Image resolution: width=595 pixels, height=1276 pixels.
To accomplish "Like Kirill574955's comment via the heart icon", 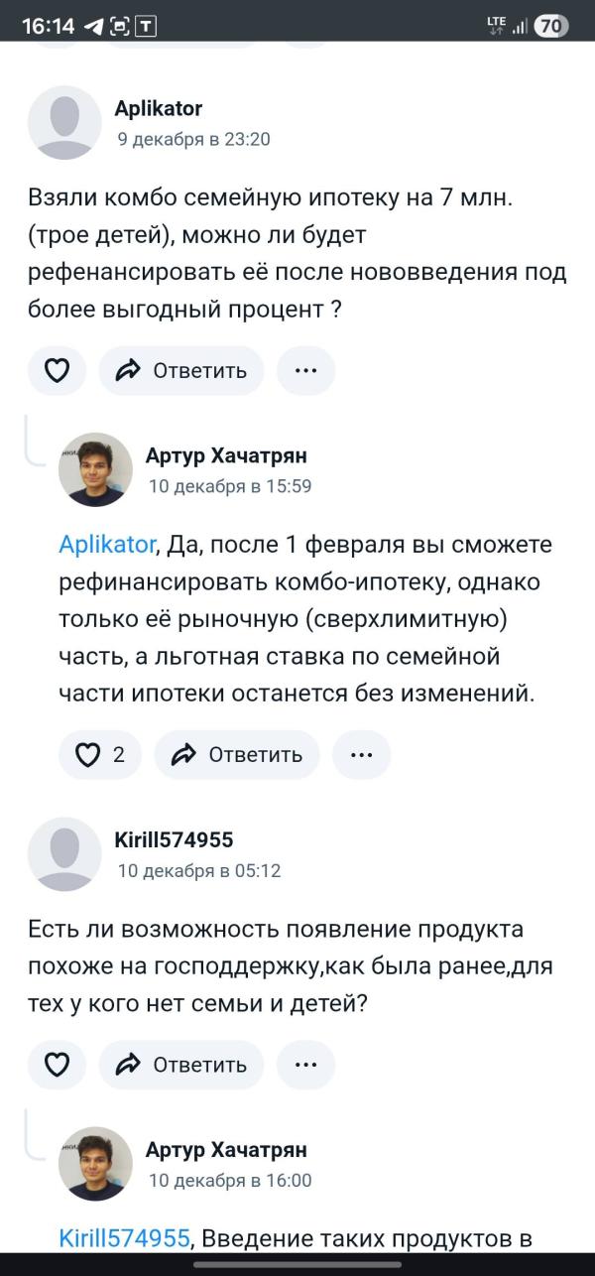I will tap(57, 1064).
